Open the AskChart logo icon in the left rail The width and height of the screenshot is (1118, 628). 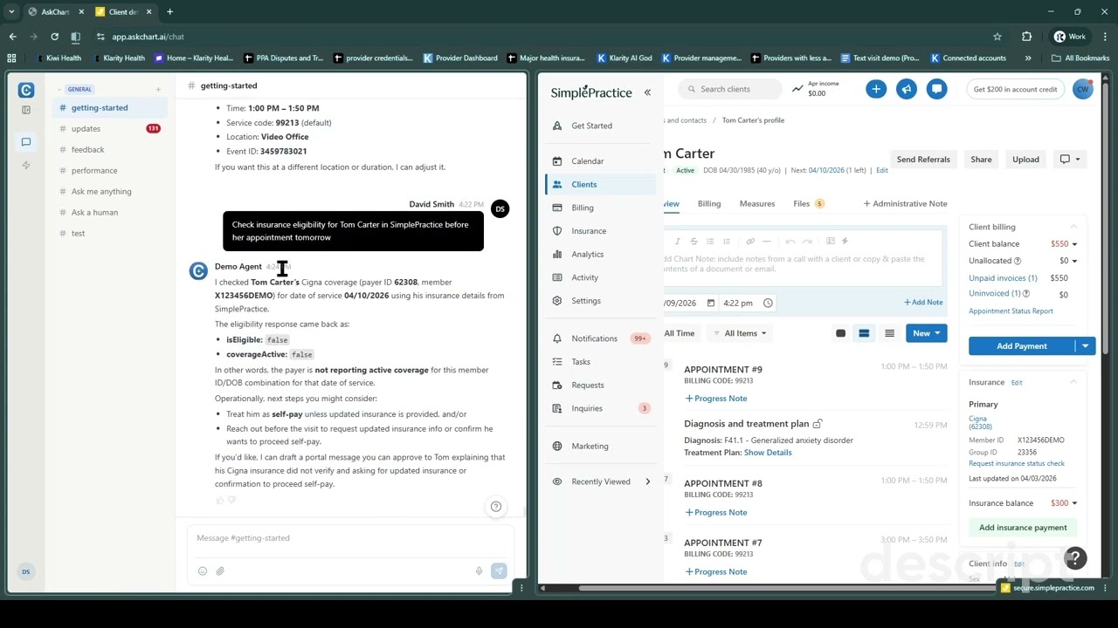point(26,90)
